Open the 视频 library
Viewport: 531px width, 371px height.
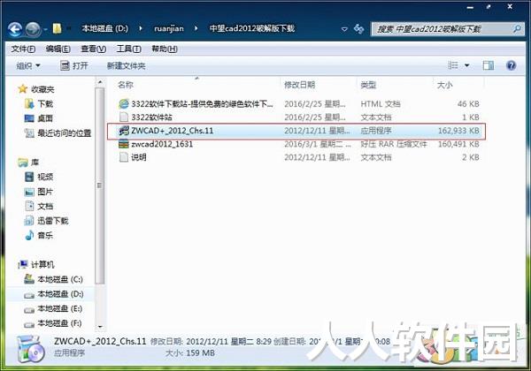(39, 177)
